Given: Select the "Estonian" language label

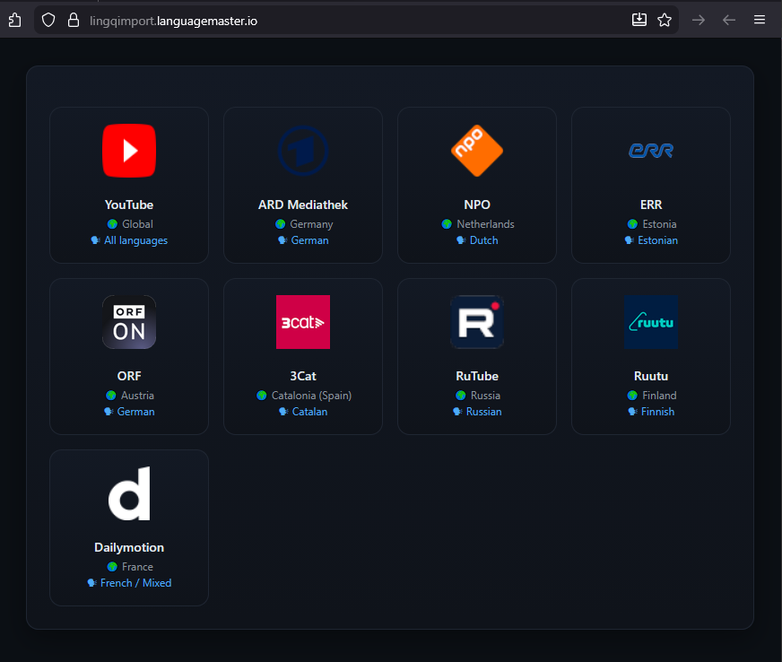Looking at the screenshot, I should tap(657, 240).
